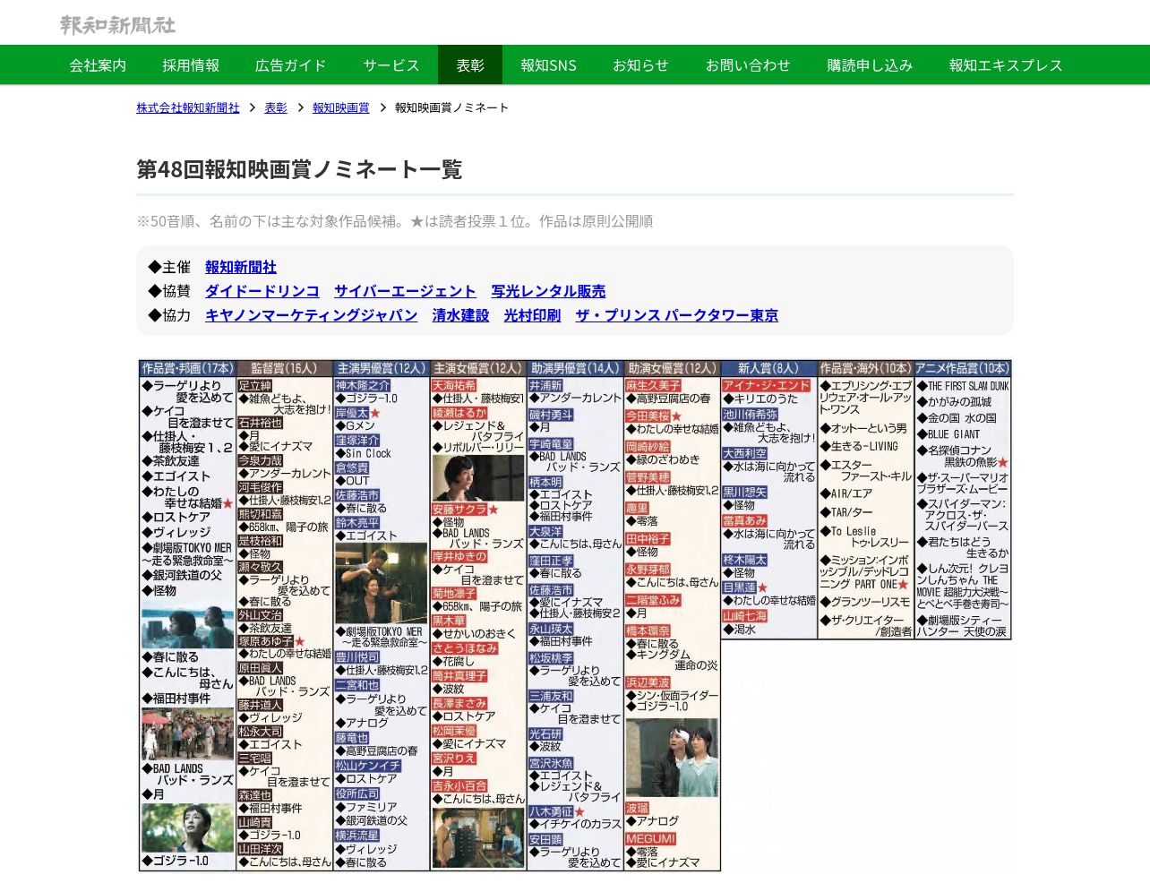Viewport: 1150px width, 883px height.
Task: Click the name 吉永小百合 in 主演女優賞 column
Action: [459, 786]
